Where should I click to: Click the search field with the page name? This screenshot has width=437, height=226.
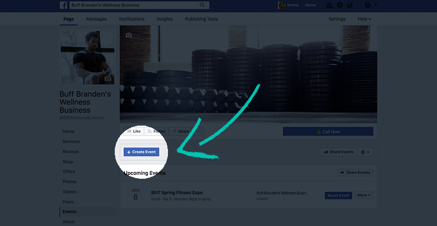[140, 5]
